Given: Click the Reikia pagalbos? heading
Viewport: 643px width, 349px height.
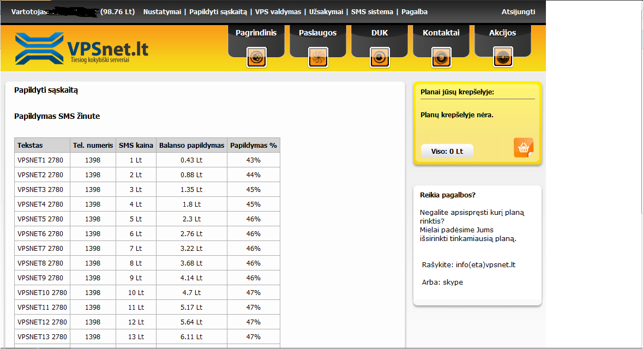Looking at the screenshot, I should [448, 195].
